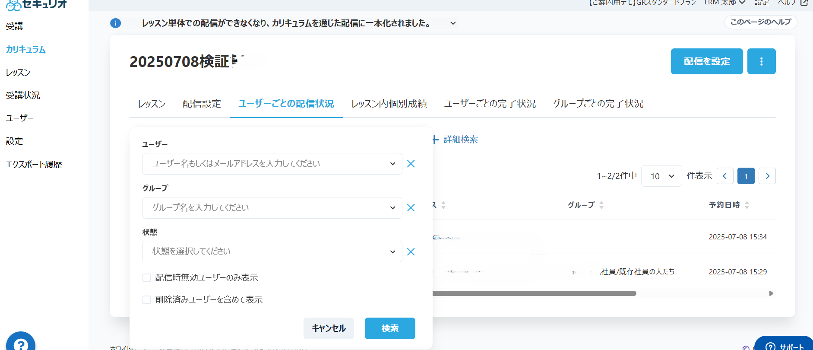Click the 配信を設定 button
The width and height of the screenshot is (813, 350).
pyautogui.click(x=707, y=61)
